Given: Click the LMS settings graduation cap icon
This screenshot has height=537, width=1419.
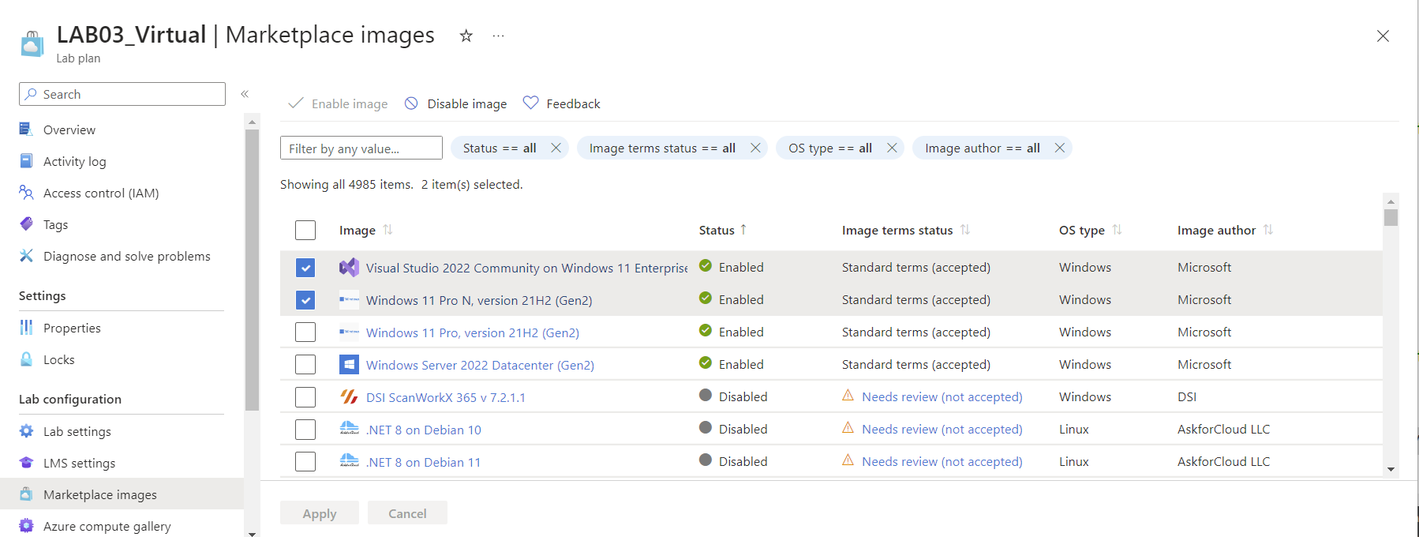Looking at the screenshot, I should pyautogui.click(x=26, y=463).
